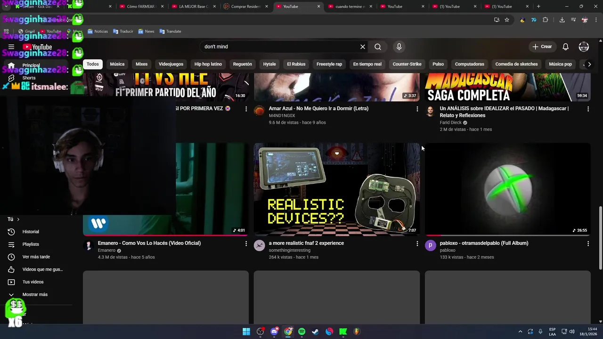603x339 pixels.
Task: Open options for pabloxo full album
Action: coord(588,243)
